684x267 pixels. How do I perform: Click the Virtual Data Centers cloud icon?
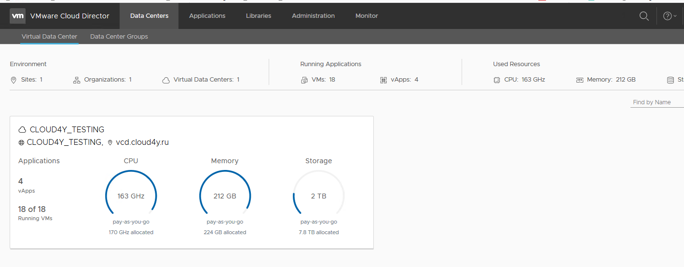point(166,80)
